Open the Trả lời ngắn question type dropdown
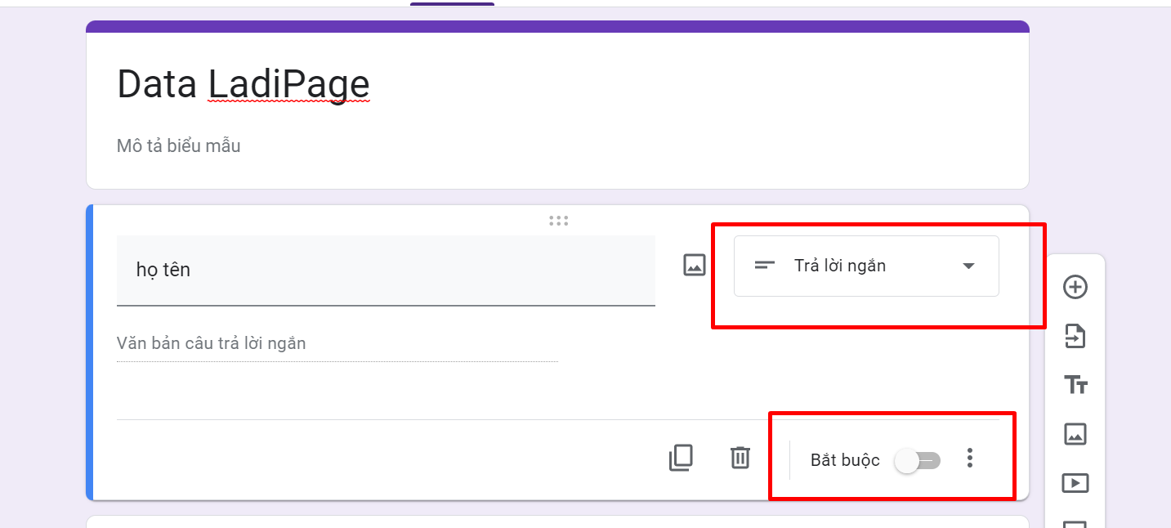The height and width of the screenshot is (528, 1171). tap(865, 266)
